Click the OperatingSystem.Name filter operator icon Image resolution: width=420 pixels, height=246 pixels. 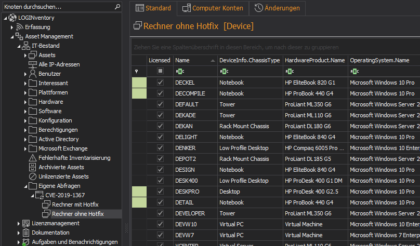[x=355, y=72]
